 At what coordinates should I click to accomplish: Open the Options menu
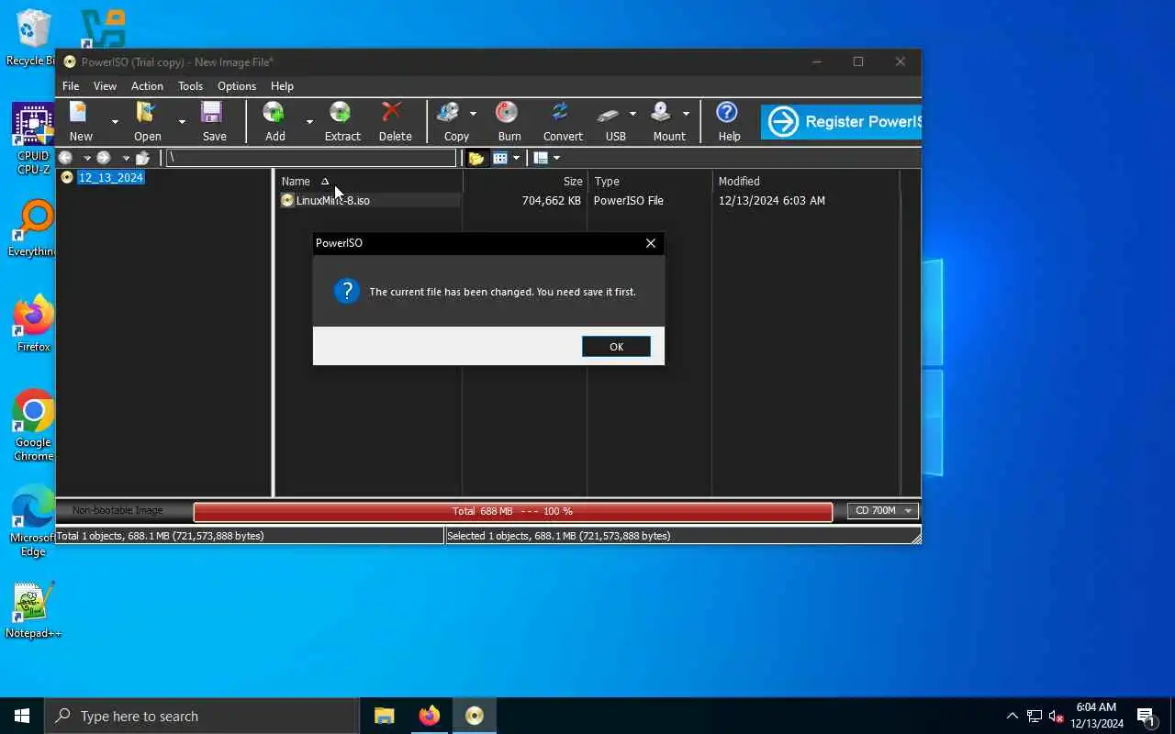(x=237, y=86)
